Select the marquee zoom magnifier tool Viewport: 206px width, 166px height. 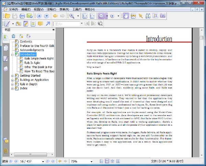tap(72, 16)
